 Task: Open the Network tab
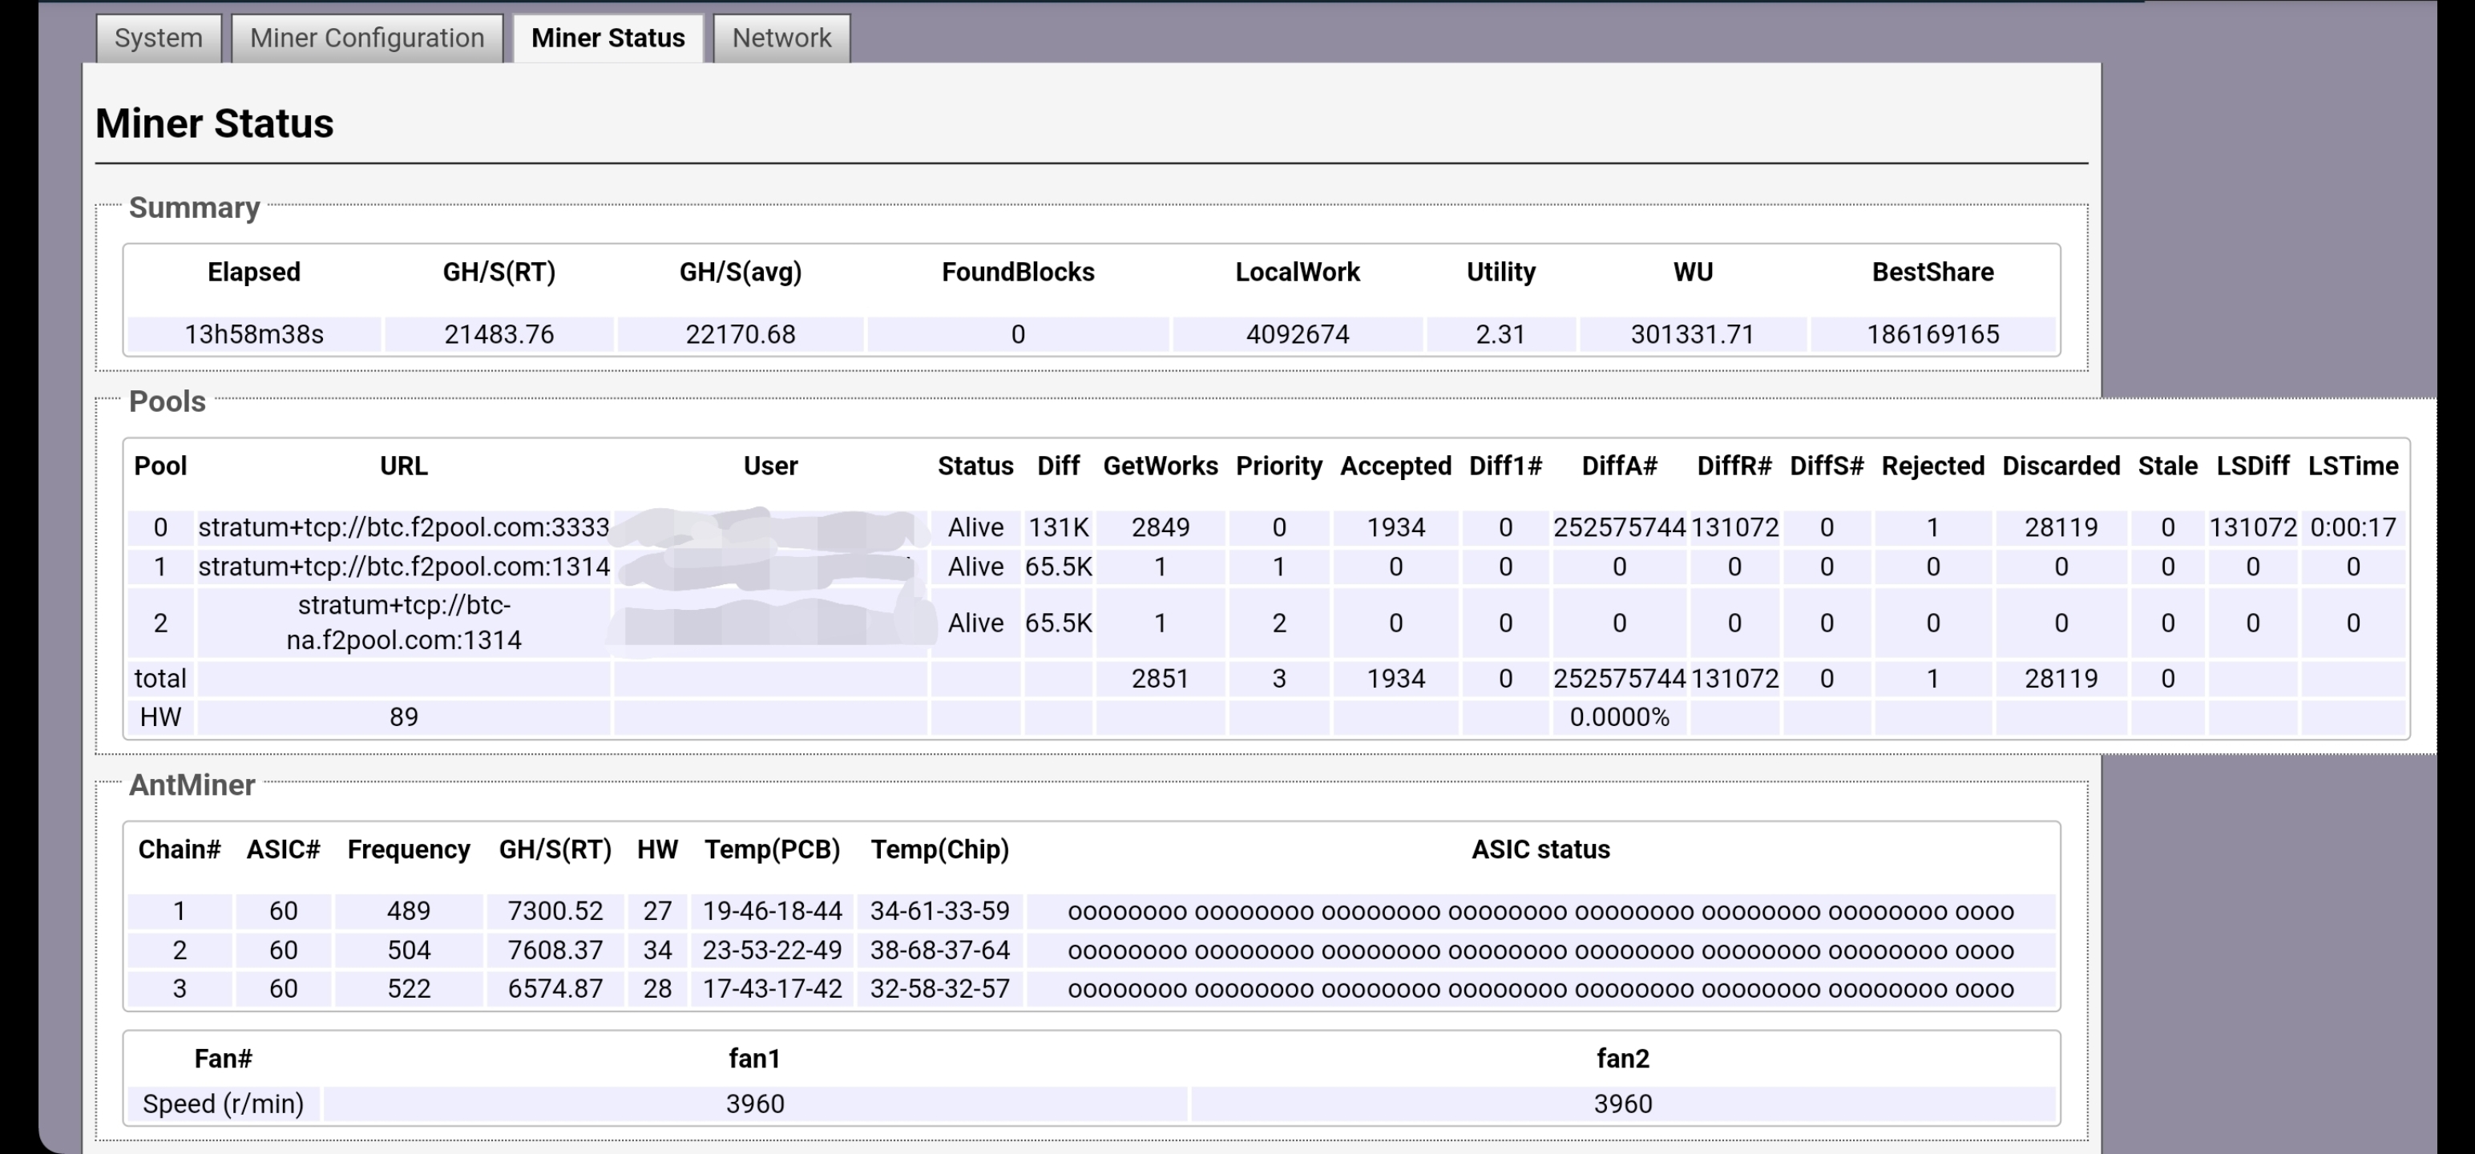click(x=781, y=38)
